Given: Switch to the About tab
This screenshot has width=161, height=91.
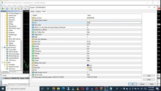Looking at the screenshot, I should click(x=33, y=11).
